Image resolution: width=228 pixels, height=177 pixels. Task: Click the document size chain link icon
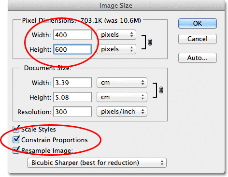[161, 90]
